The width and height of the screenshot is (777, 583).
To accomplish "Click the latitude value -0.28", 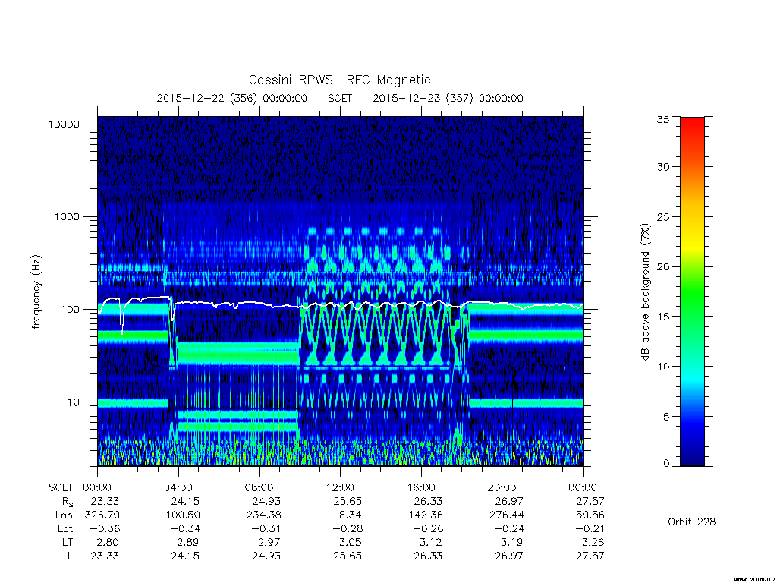I will point(346,529).
